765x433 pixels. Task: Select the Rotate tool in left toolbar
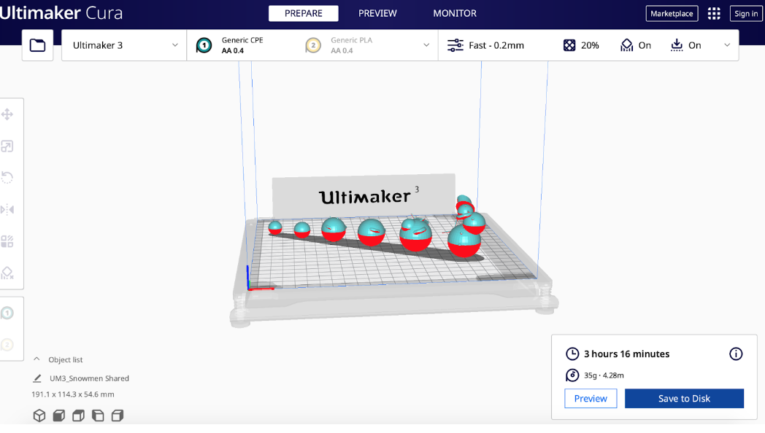coord(7,178)
